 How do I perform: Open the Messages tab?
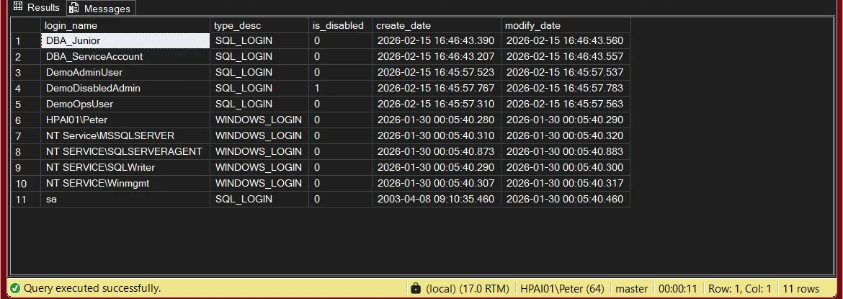coord(101,8)
